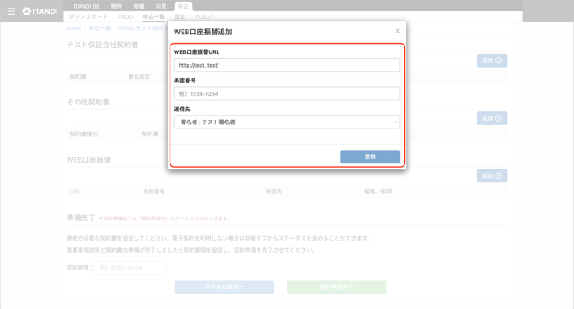This screenshot has height=309, width=574.
Task: Click the ITANDI logo
Action: [40, 11]
